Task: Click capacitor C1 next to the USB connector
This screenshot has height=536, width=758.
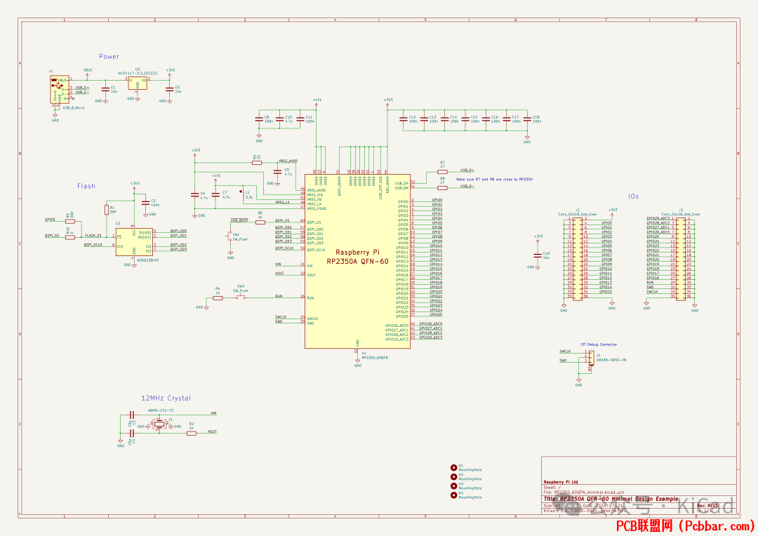Action: pos(105,89)
